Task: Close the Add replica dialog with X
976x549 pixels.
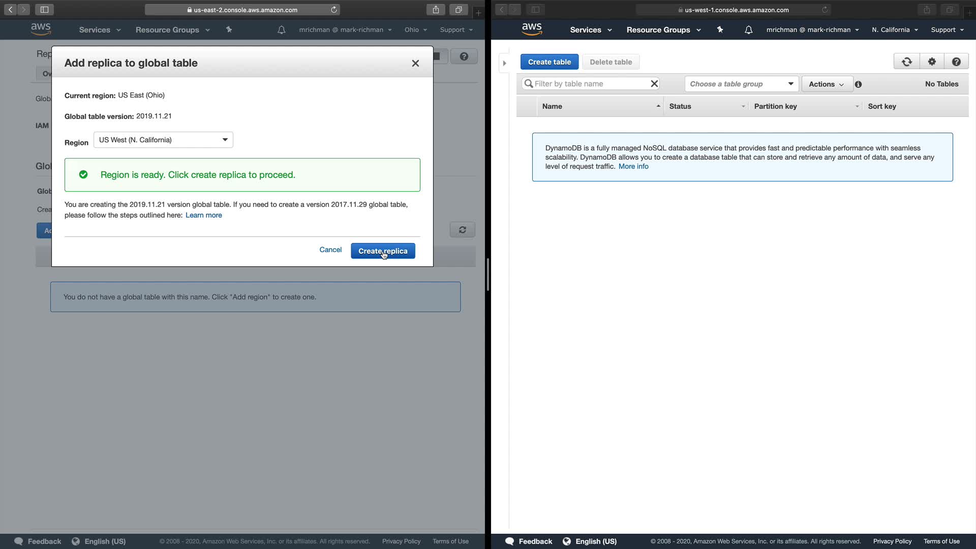Action: coord(415,64)
